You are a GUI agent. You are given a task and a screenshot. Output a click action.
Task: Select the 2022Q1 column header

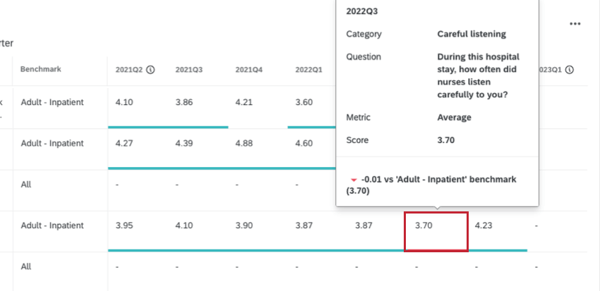pyautogui.click(x=309, y=70)
